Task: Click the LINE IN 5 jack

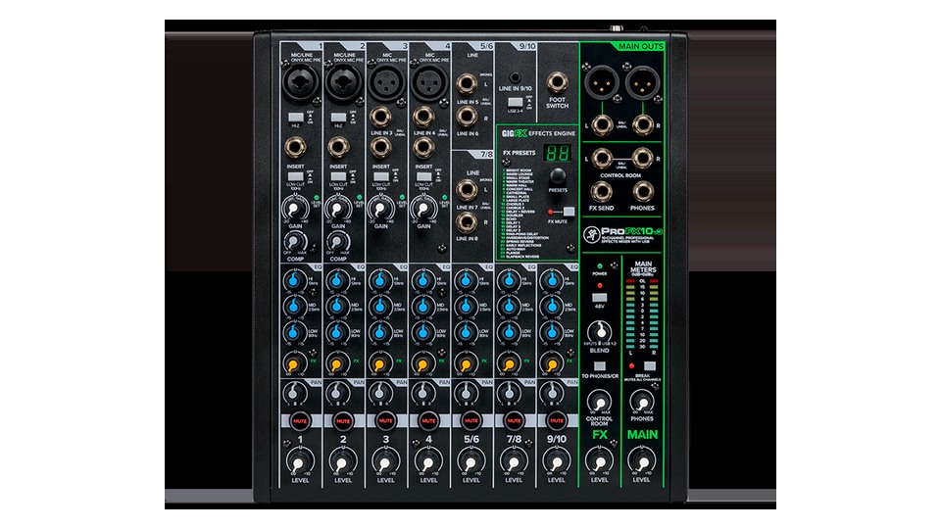Action: [x=467, y=84]
